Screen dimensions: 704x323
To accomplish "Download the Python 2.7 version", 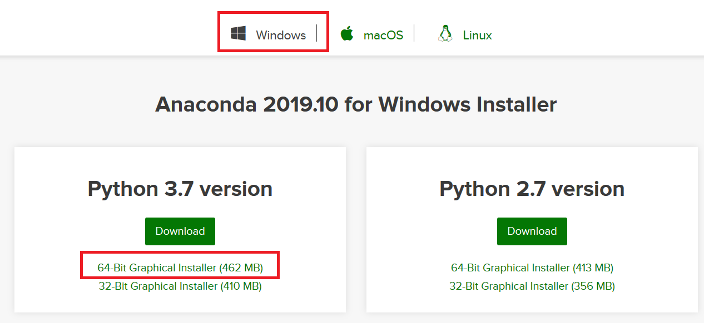I will [532, 231].
